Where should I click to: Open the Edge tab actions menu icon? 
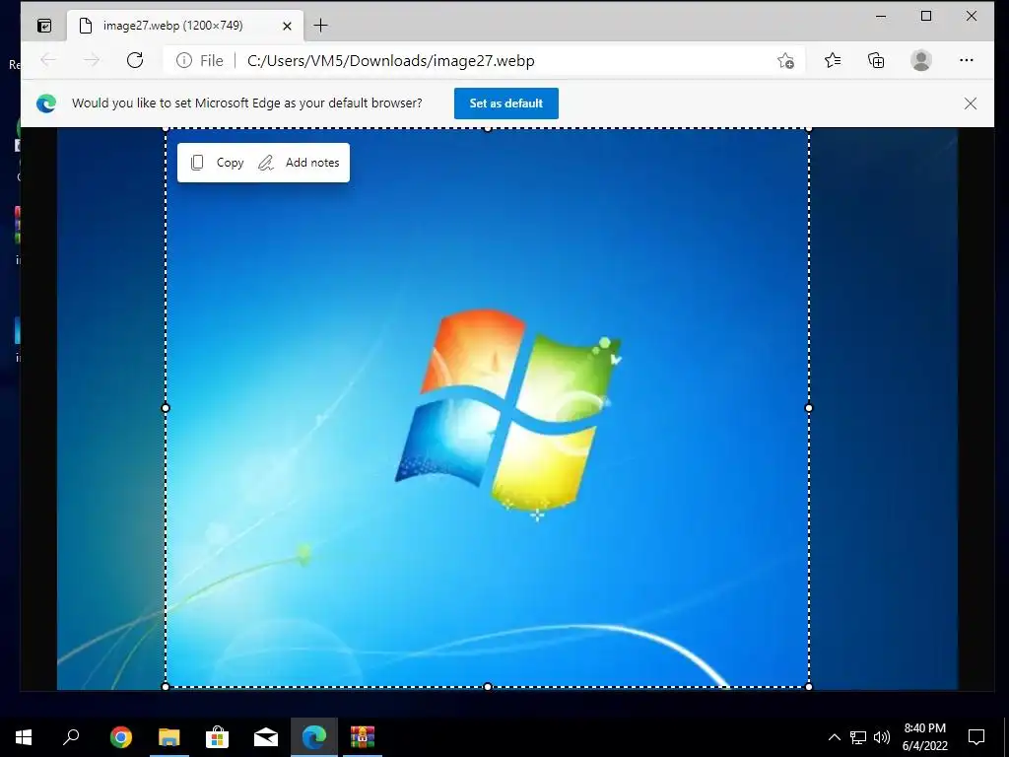coord(44,26)
